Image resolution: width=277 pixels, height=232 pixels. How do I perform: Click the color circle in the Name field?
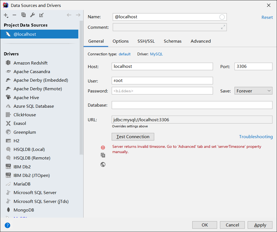(x=222, y=17)
